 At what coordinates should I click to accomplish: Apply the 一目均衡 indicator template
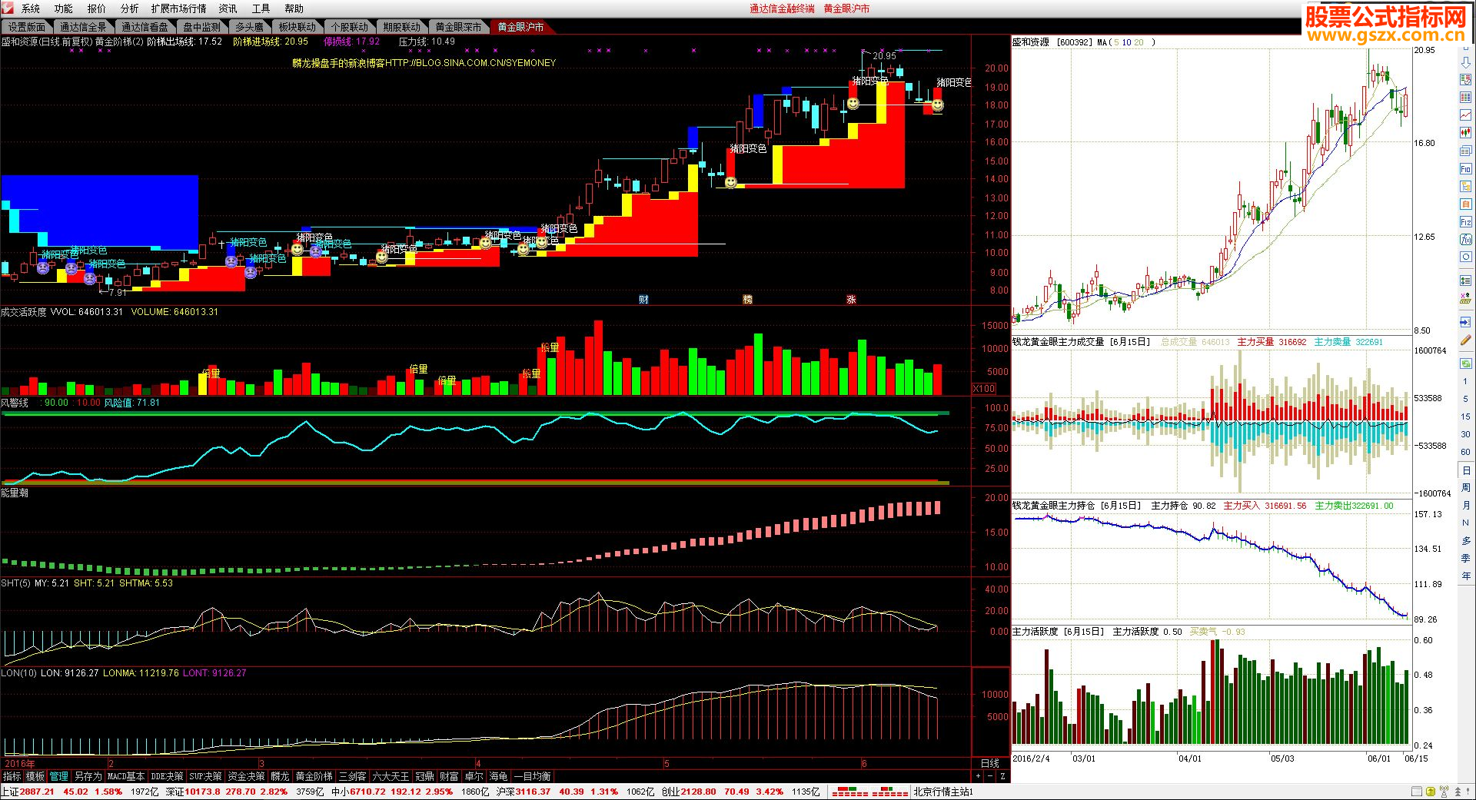[x=532, y=777]
